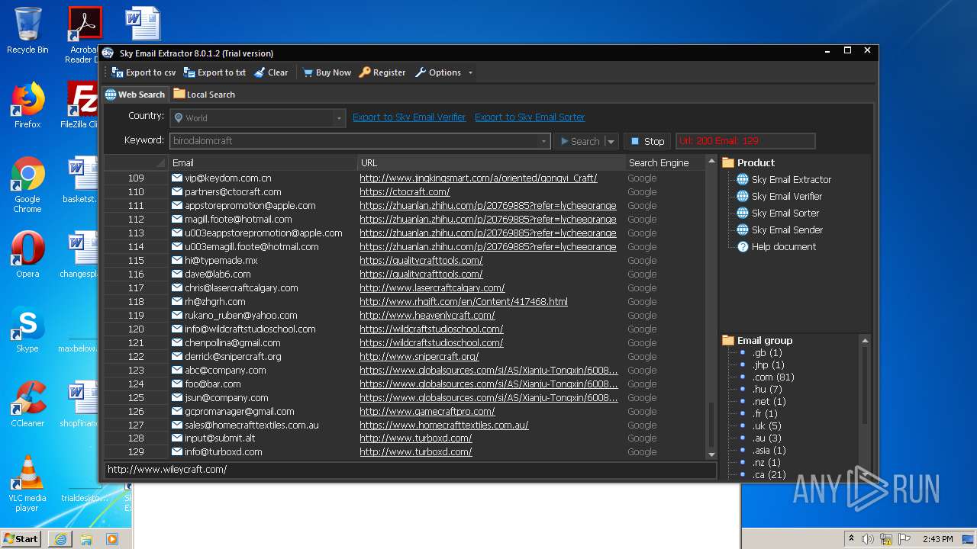Viewport: 977px width, 549px height.
Task: Select the row with dave@lab6.com
Action: pyautogui.click(x=405, y=274)
